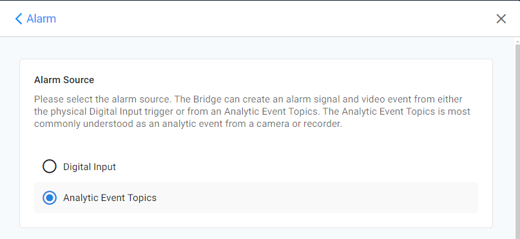This screenshot has height=239, width=520.
Task: Click the vertical scrollbar thumb
Action: click(517, 142)
